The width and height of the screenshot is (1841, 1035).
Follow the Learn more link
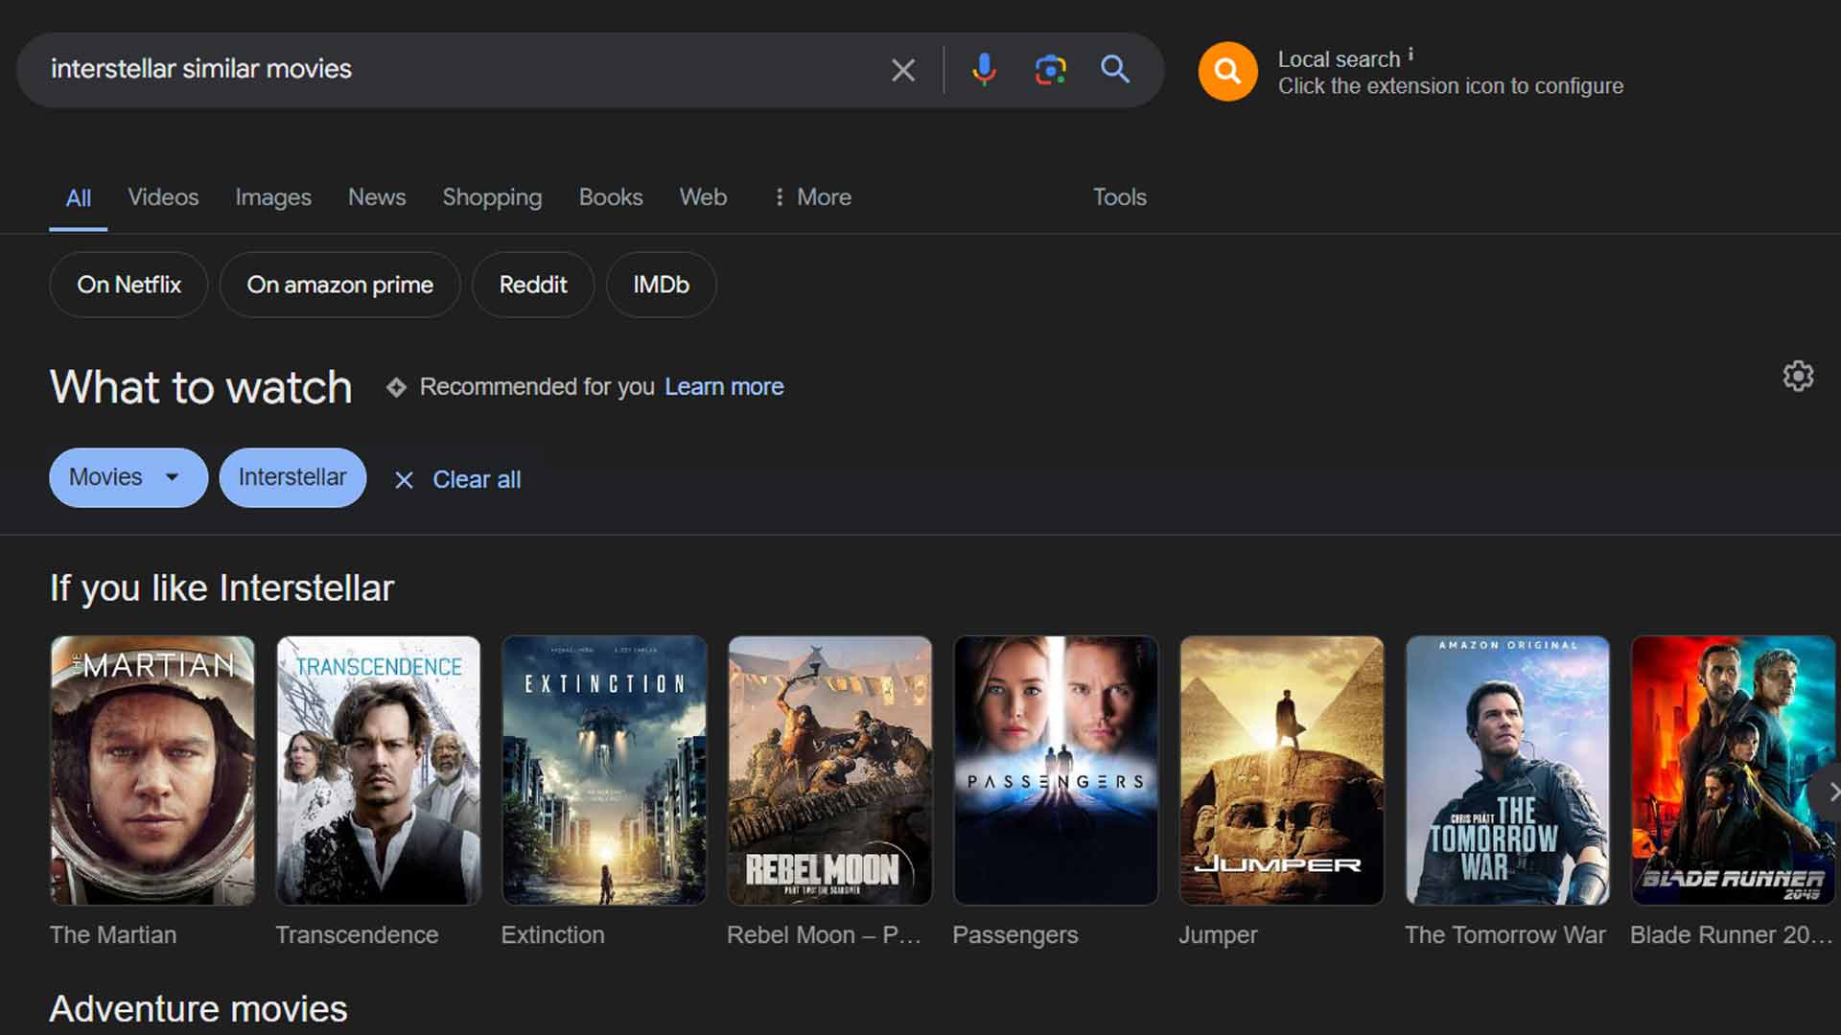[724, 387]
